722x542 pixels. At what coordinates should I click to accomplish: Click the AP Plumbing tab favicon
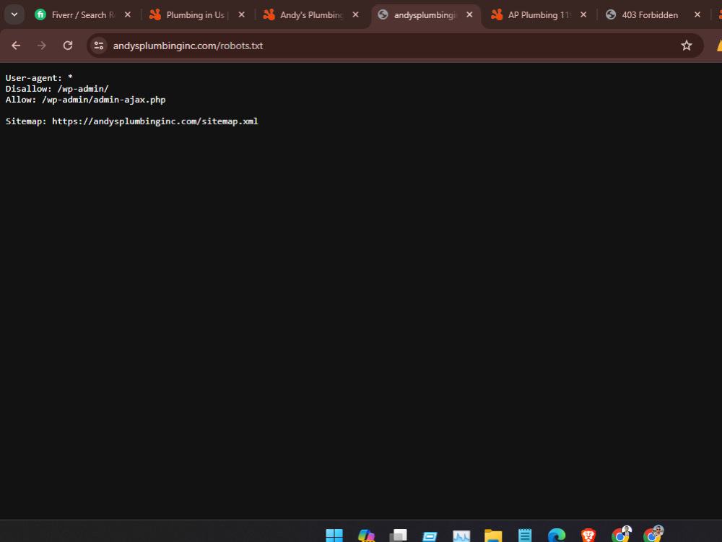tap(497, 14)
